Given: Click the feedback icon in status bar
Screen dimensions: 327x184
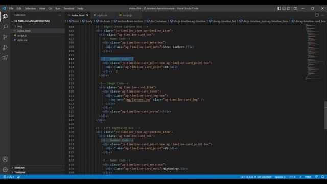Looking at the screenshot, I should click(316, 177).
